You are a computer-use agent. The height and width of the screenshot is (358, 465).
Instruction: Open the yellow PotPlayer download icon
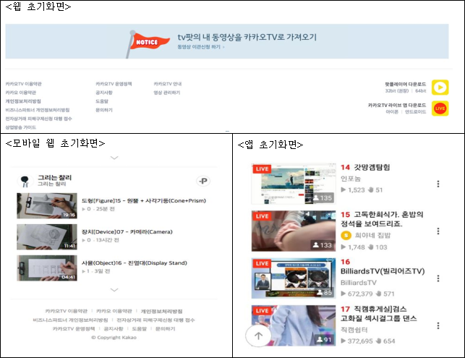440,88
